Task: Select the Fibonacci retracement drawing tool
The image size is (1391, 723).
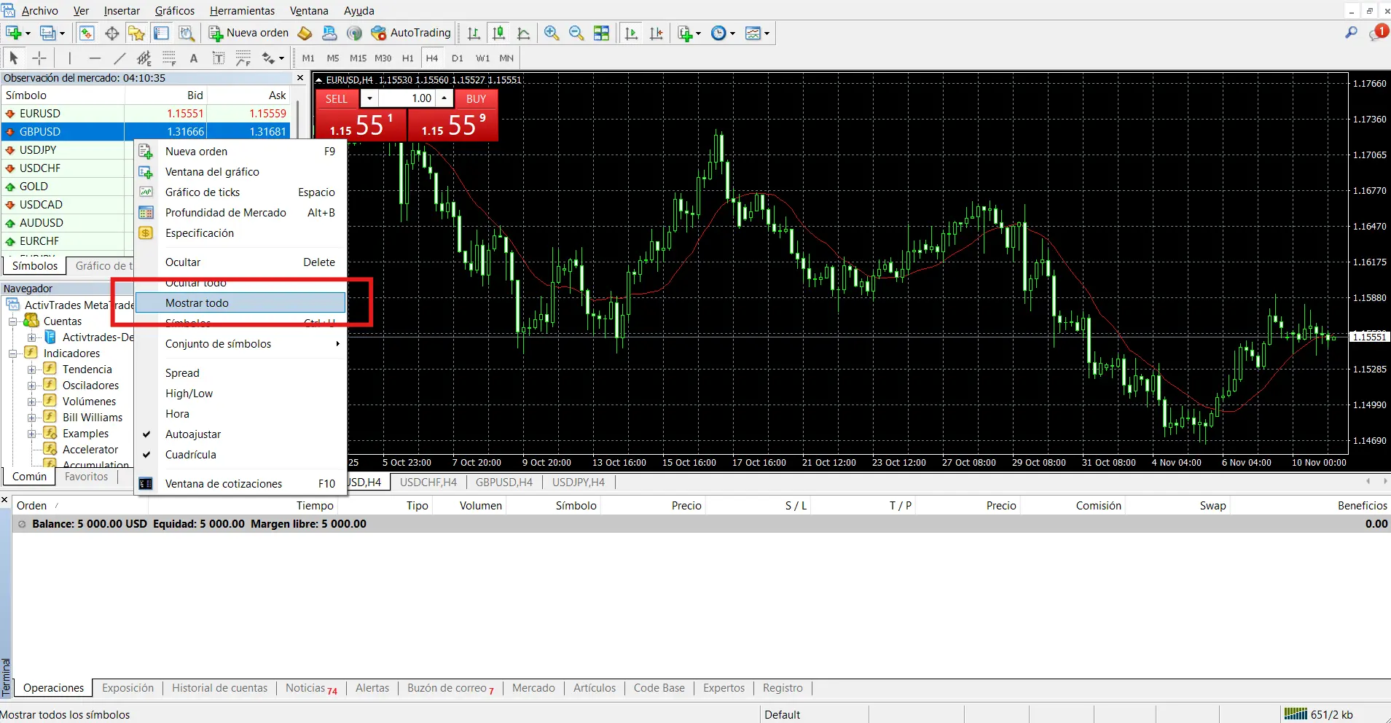Action: coord(168,58)
